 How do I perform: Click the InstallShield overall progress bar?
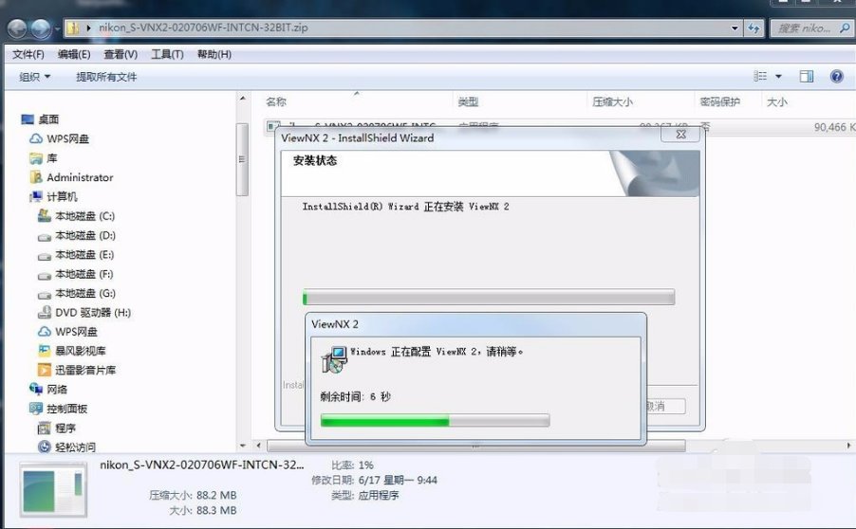point(489,298)
